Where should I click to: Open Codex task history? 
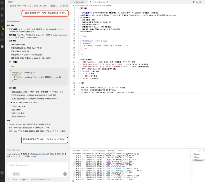click(64, 6)
